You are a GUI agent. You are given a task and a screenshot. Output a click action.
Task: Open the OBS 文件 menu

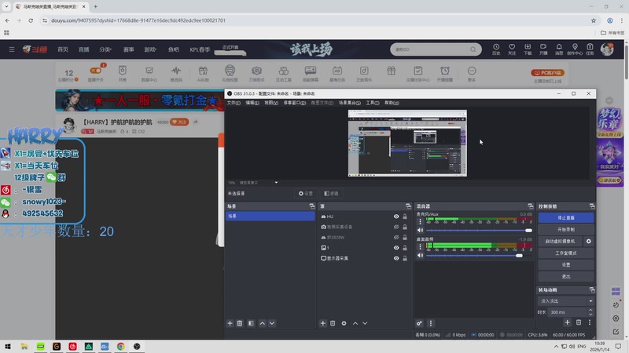coord(234,103)
